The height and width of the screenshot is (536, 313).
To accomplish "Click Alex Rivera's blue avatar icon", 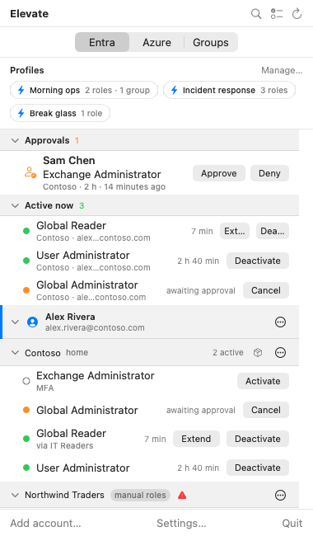I will click(32, 322).
